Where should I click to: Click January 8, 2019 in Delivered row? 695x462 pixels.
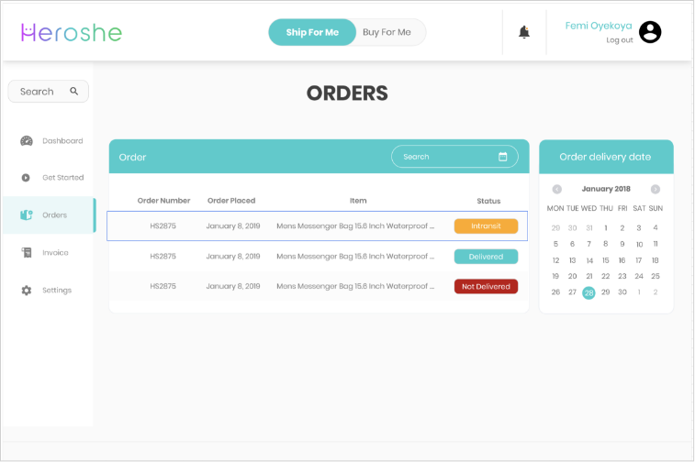tap(233, 257)
